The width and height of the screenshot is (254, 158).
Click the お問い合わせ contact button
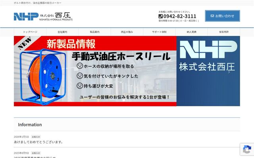[x=222, y=16]
